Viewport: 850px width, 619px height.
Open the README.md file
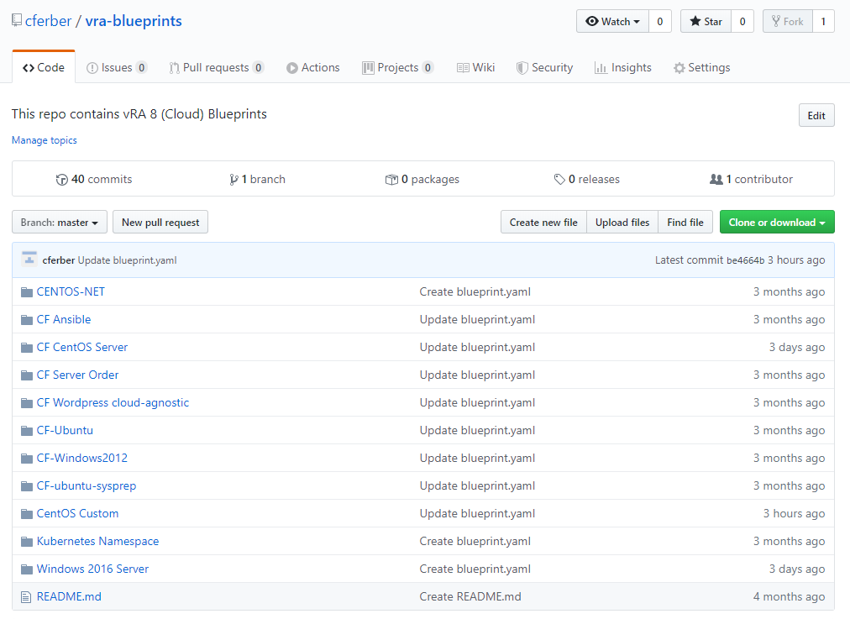69,597
